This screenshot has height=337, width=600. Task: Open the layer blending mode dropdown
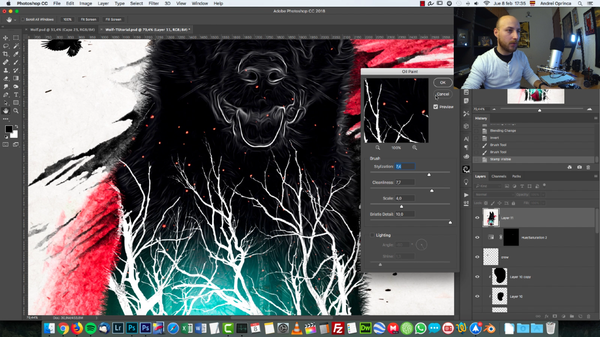[494, 194]
